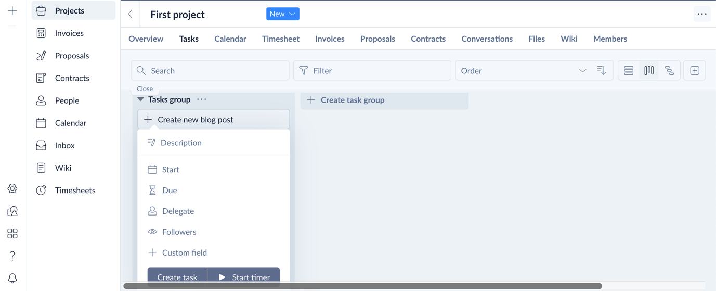Open the Conversations tab

(487, 39)
